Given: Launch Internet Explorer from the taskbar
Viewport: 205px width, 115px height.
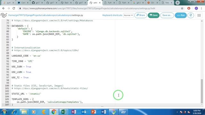Looking at the screenshot, I should [14, 112].
